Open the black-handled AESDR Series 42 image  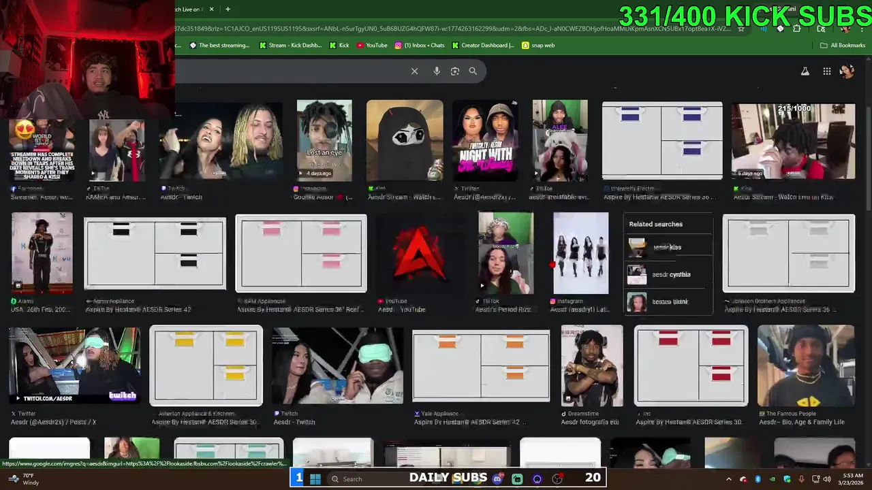155,253
